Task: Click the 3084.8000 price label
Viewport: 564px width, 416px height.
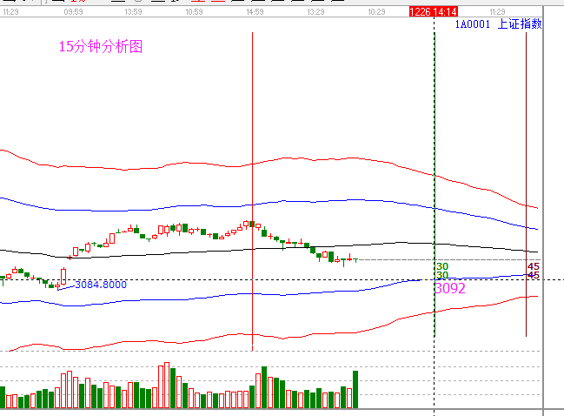Action: click(101, 285)
